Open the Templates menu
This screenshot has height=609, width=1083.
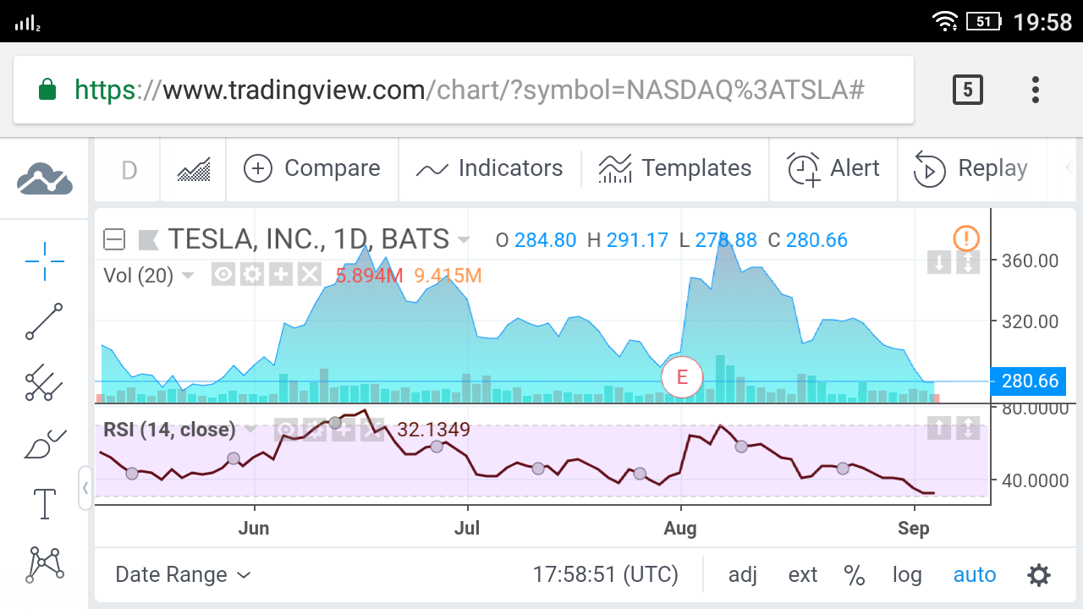674,168
